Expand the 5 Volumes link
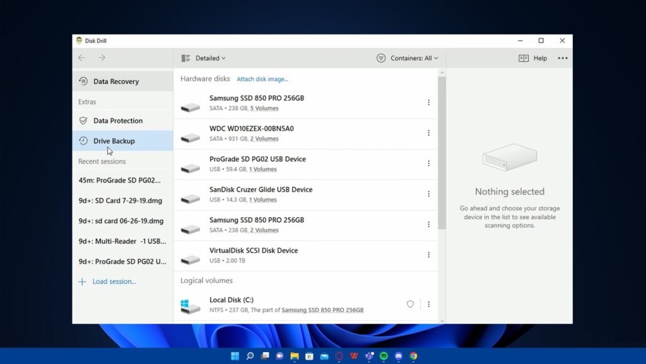This screenshot has width=646, height=364. pos(264,108)
